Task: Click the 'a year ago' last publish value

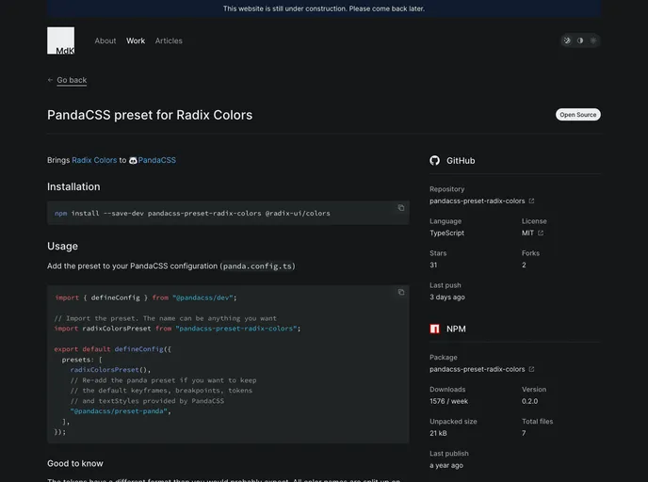Action: click(x=446, y=465)
